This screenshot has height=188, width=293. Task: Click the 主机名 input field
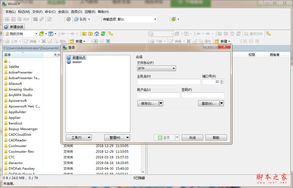[x=169, y=82]
